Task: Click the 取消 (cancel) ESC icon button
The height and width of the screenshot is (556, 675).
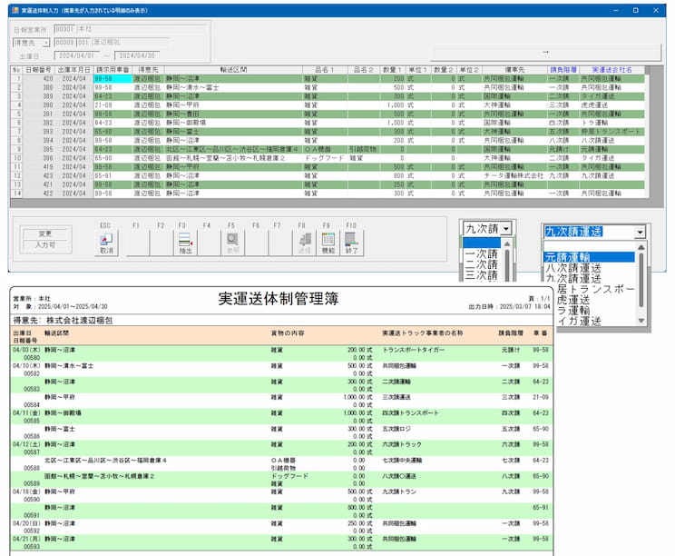Action: 106,243
